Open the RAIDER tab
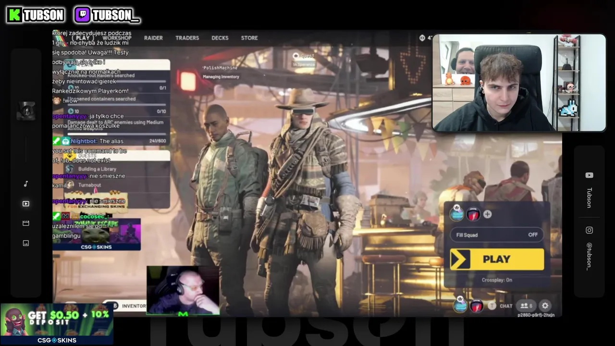615x346 pixels. pos(153,38)
